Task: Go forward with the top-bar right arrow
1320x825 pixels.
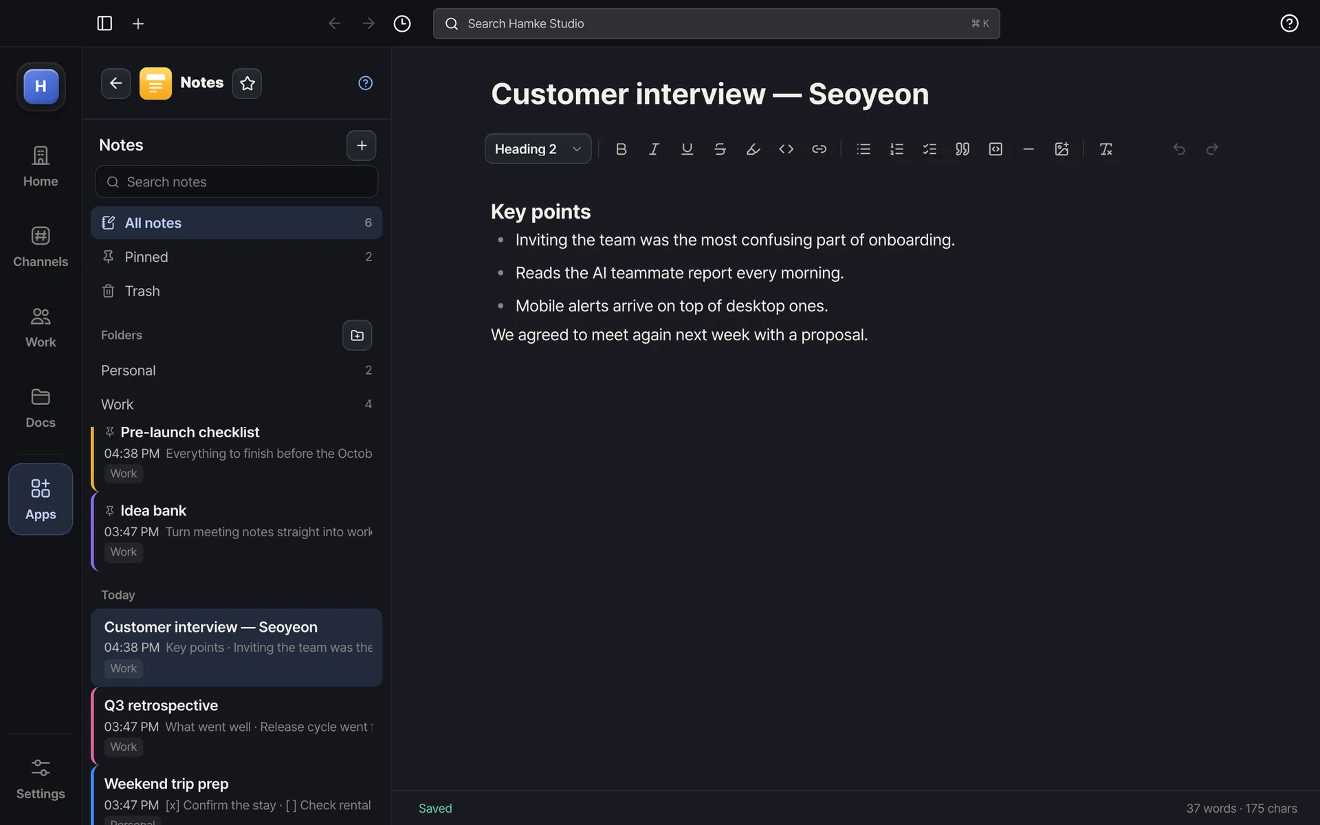Action: (368, 23)
